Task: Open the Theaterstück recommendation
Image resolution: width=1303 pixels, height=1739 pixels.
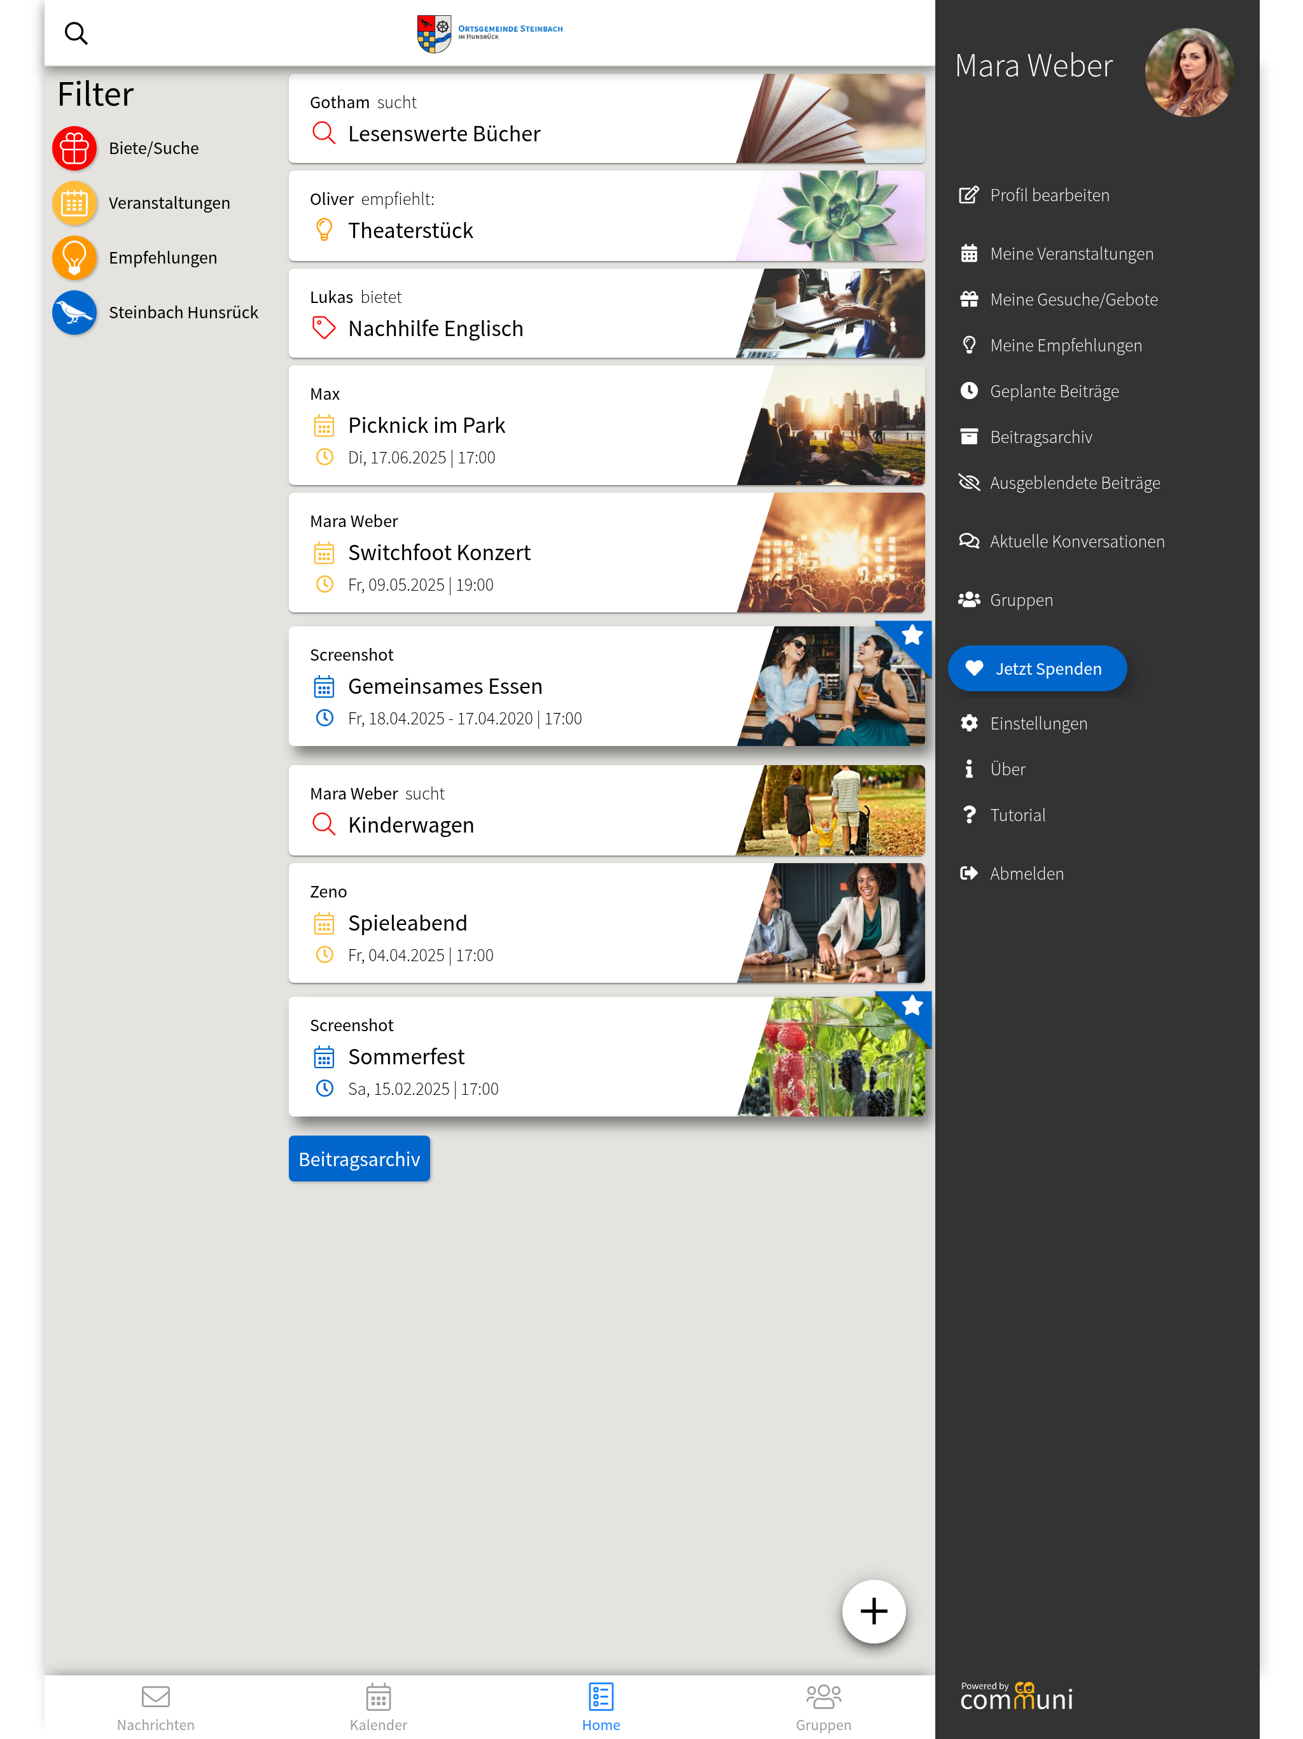Action: tap(606, 216)
